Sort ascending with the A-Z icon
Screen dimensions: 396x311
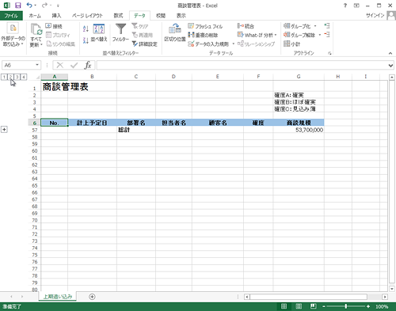pos(86,28)
